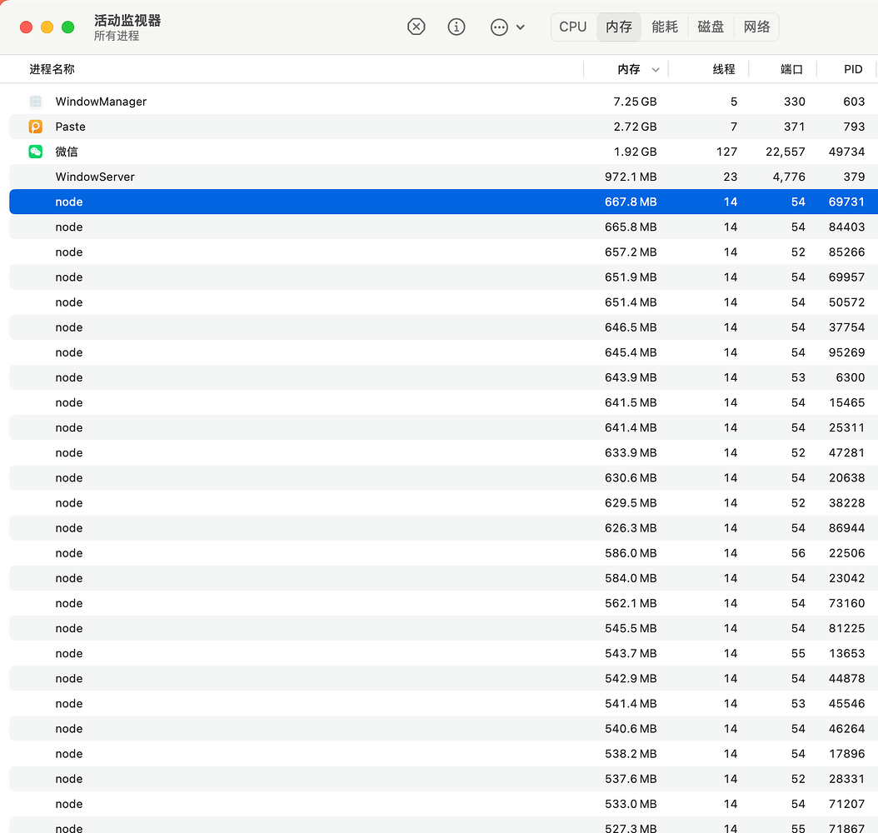Select node process with PID 46264
The height and width of the screenshot is (833, 878).
pos(443,728)
